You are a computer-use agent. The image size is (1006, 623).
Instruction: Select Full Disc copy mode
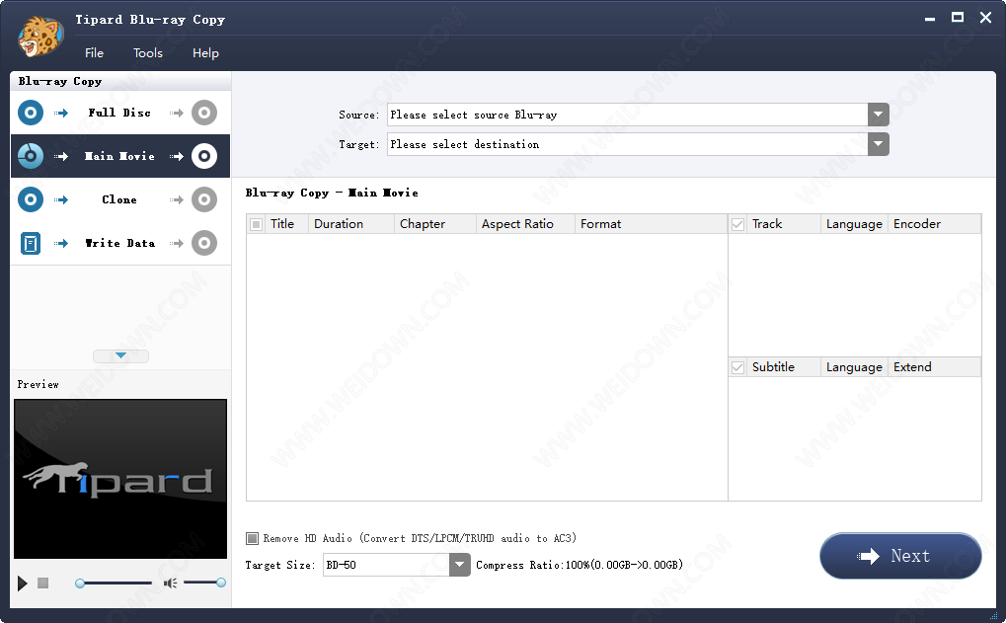click(120, 113)
